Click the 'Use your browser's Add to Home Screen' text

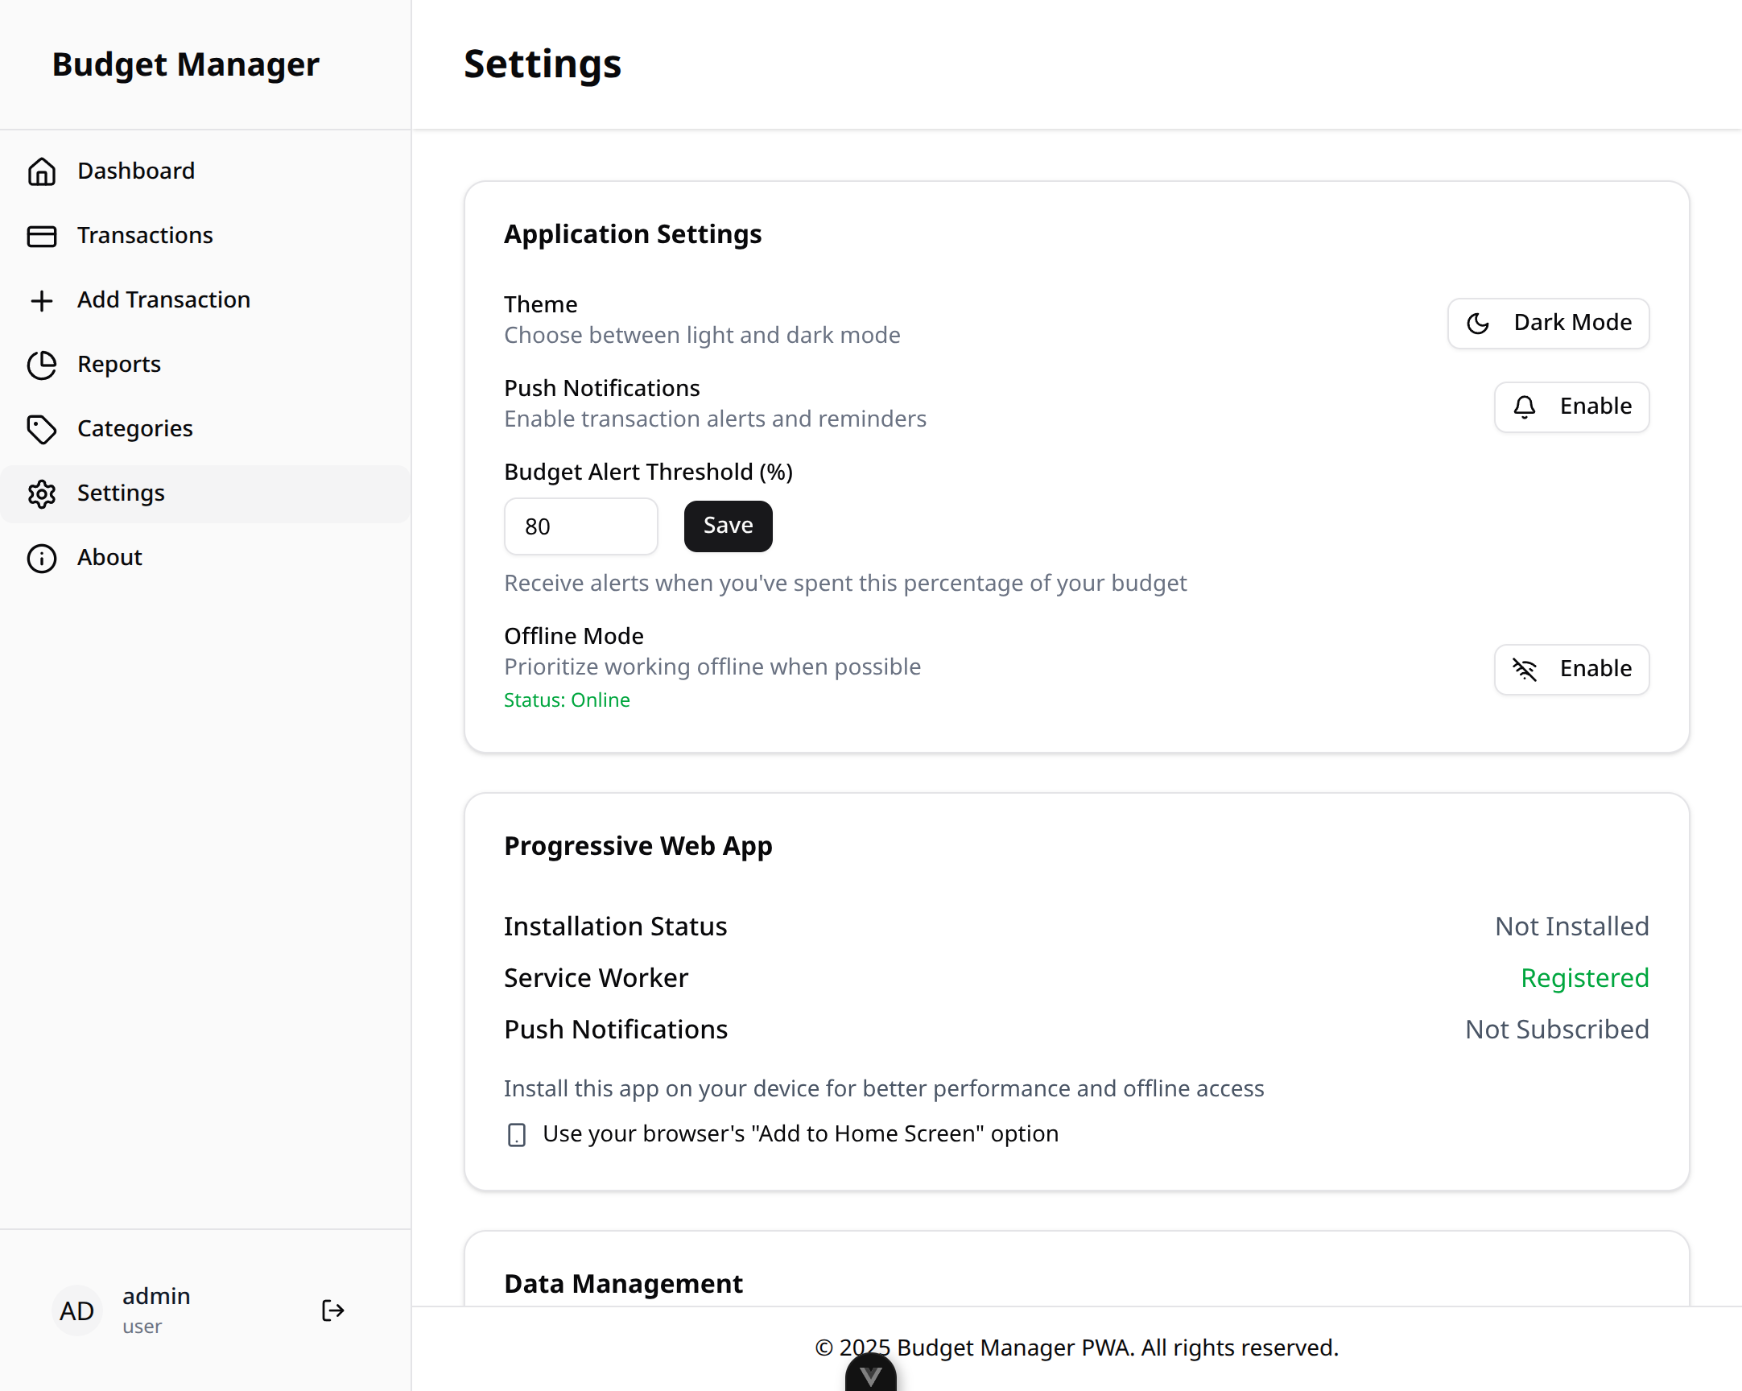point(800,1134)
